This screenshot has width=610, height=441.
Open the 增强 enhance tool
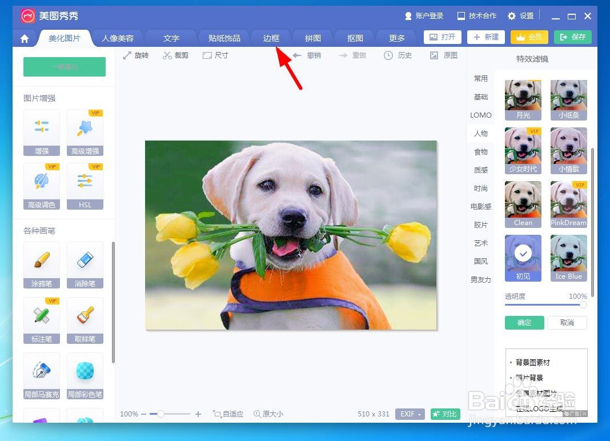(42, 133)
